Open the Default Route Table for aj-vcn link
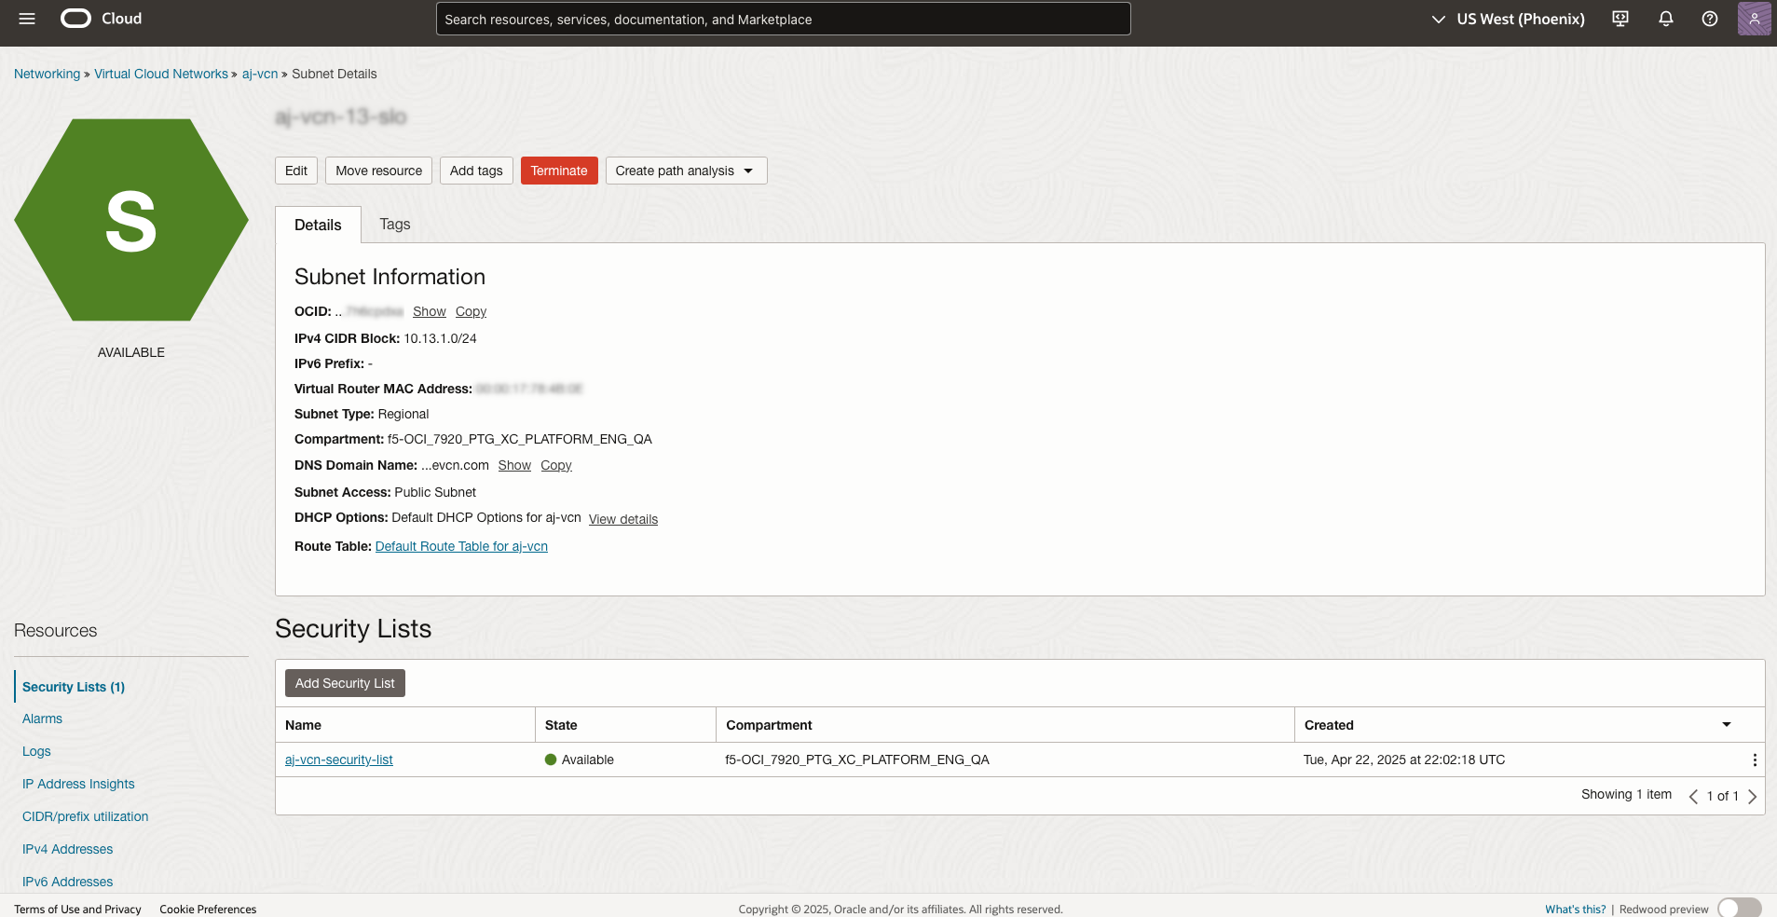The width and height of the screenshot is (1777, 917). coord(461,546)
